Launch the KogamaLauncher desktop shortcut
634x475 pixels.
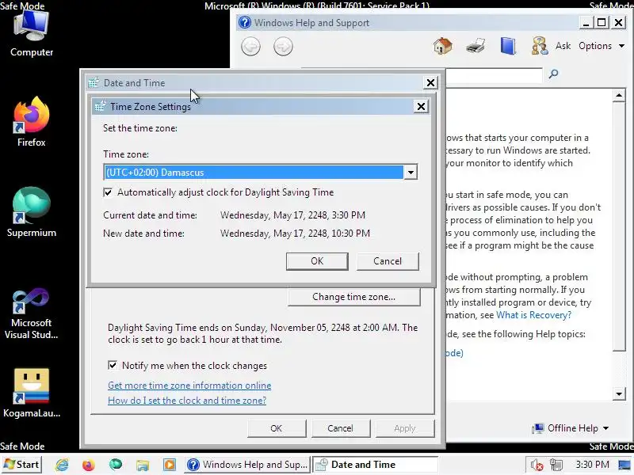point(31,393)
